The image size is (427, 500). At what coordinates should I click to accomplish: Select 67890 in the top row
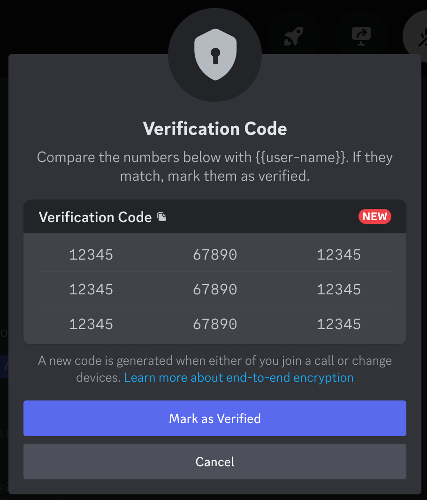(215, 255)
